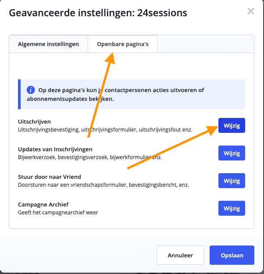Select the Campagne Archief heading

tap(43, 204)
